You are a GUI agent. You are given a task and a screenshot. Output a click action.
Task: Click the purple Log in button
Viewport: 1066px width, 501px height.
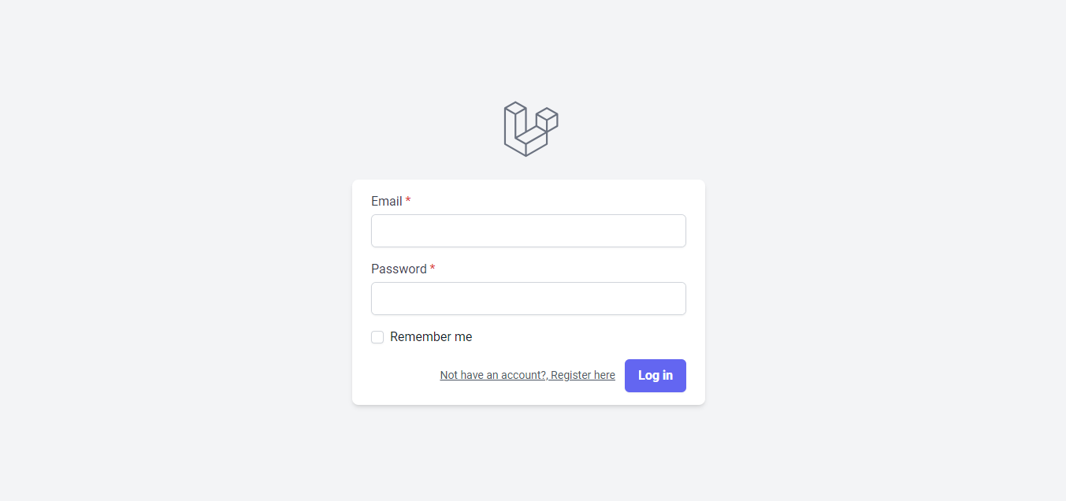coord(655,376)
